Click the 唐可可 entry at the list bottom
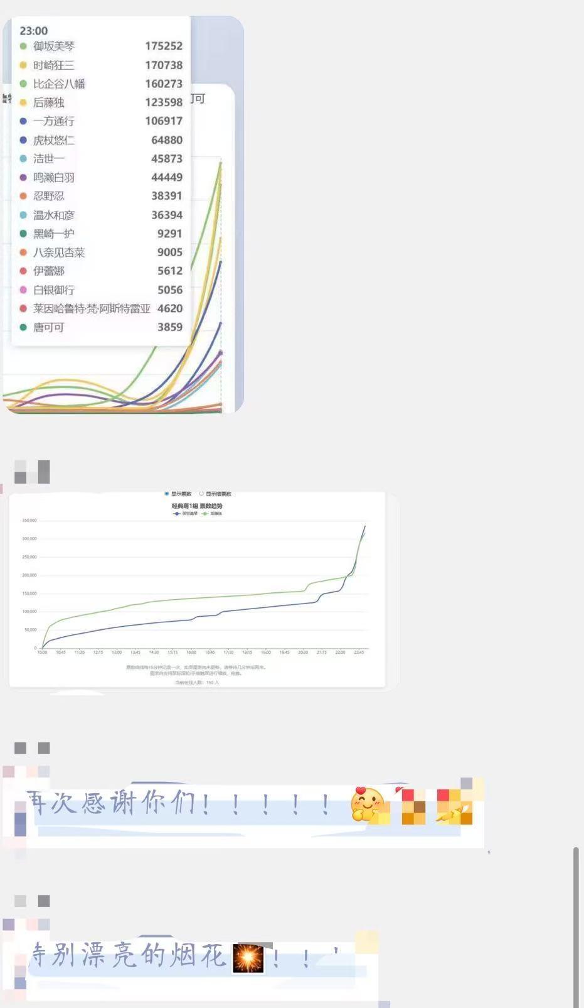Viewport: 584px width, 1008px height. pos(48,327)
